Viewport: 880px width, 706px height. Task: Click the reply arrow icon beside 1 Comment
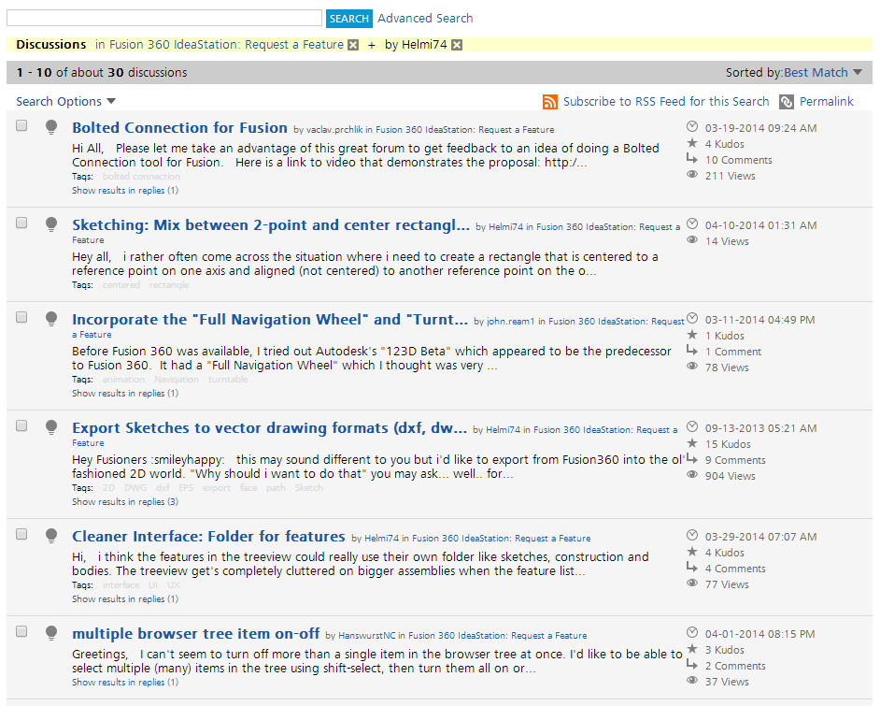pos(692,351)
